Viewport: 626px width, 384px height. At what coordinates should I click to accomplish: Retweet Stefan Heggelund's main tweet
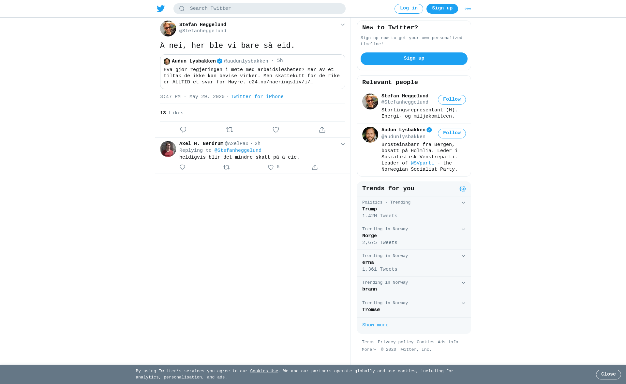click(x=230, y=130)
